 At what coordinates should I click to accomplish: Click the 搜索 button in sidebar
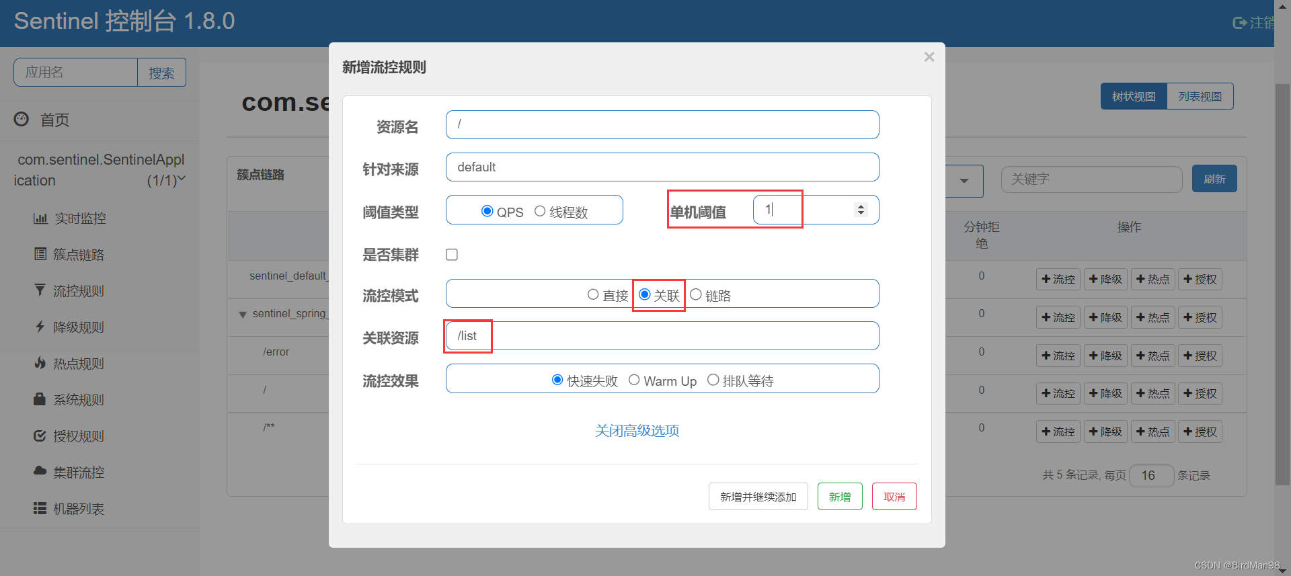coord(161,73)
